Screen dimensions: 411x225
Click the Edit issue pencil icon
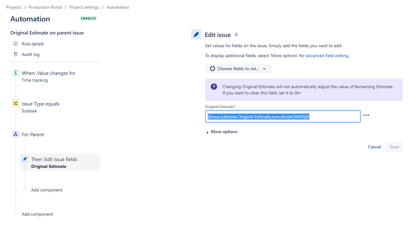pyautogui.click(x=196, y=34)
